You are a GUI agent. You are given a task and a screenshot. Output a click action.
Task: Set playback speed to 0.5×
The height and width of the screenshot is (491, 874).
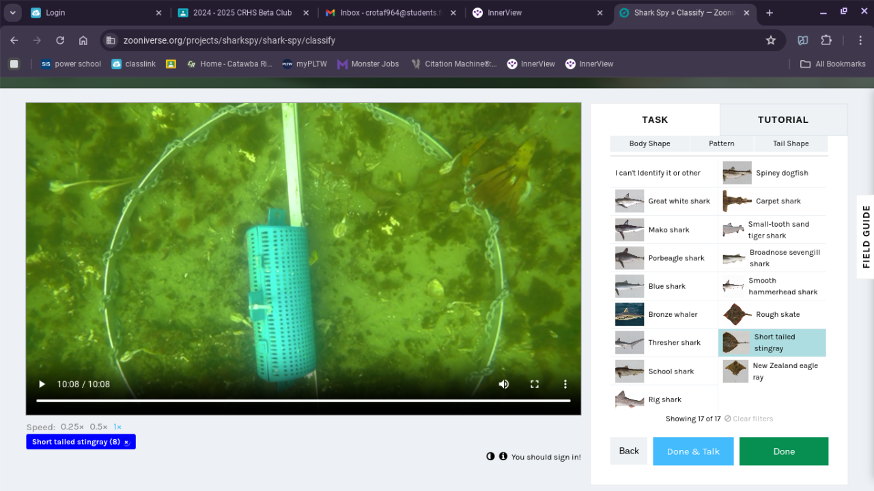(99, 427)
